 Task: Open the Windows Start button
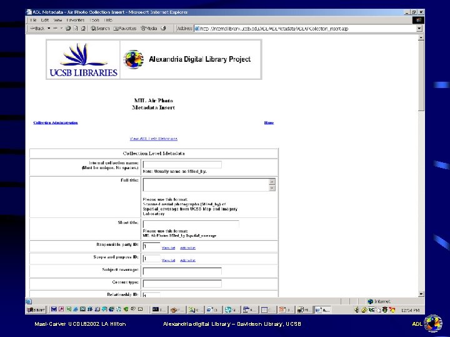pos(36,310)
